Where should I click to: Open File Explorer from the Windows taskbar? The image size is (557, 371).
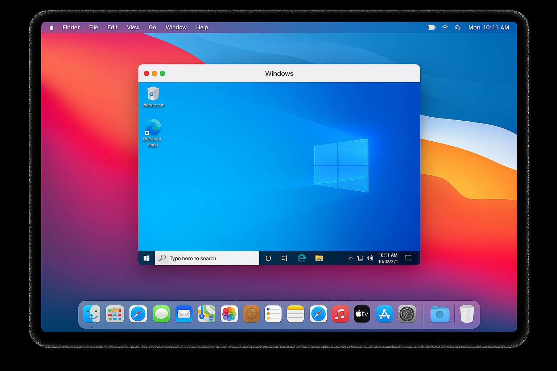(319, 258)
